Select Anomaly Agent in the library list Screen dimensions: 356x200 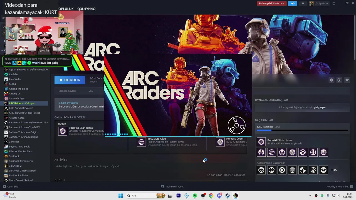click(x=26, y=98)
